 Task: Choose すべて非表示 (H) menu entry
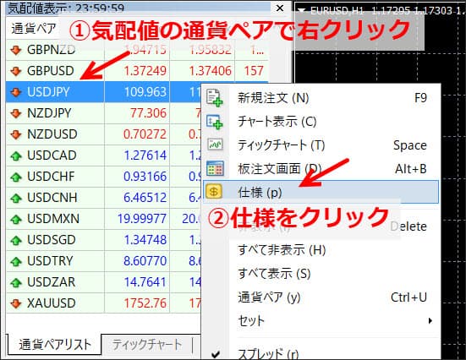[x=321, y=250]
